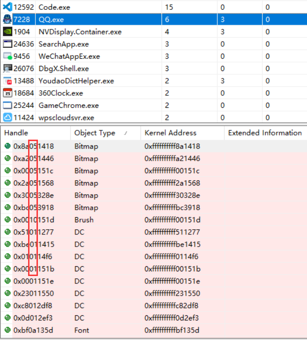Click PID 24636 cell
The image size is (307, 340).
[24, 44]
